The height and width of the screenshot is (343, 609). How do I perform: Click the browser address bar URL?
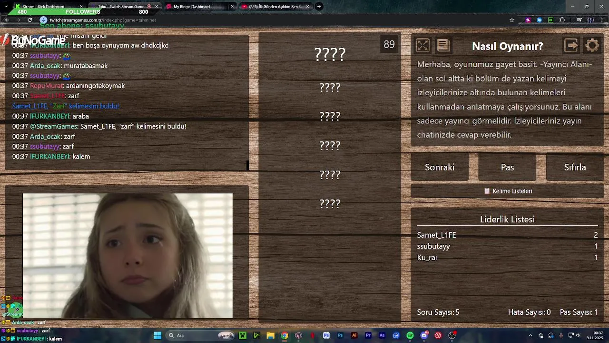coord(103,20)
